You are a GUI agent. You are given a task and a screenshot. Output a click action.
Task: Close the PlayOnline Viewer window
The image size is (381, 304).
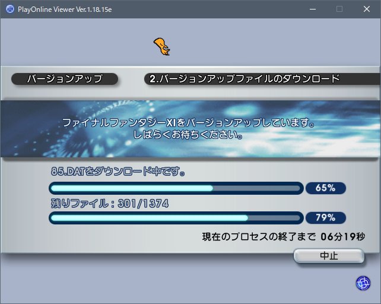point(366,9)
